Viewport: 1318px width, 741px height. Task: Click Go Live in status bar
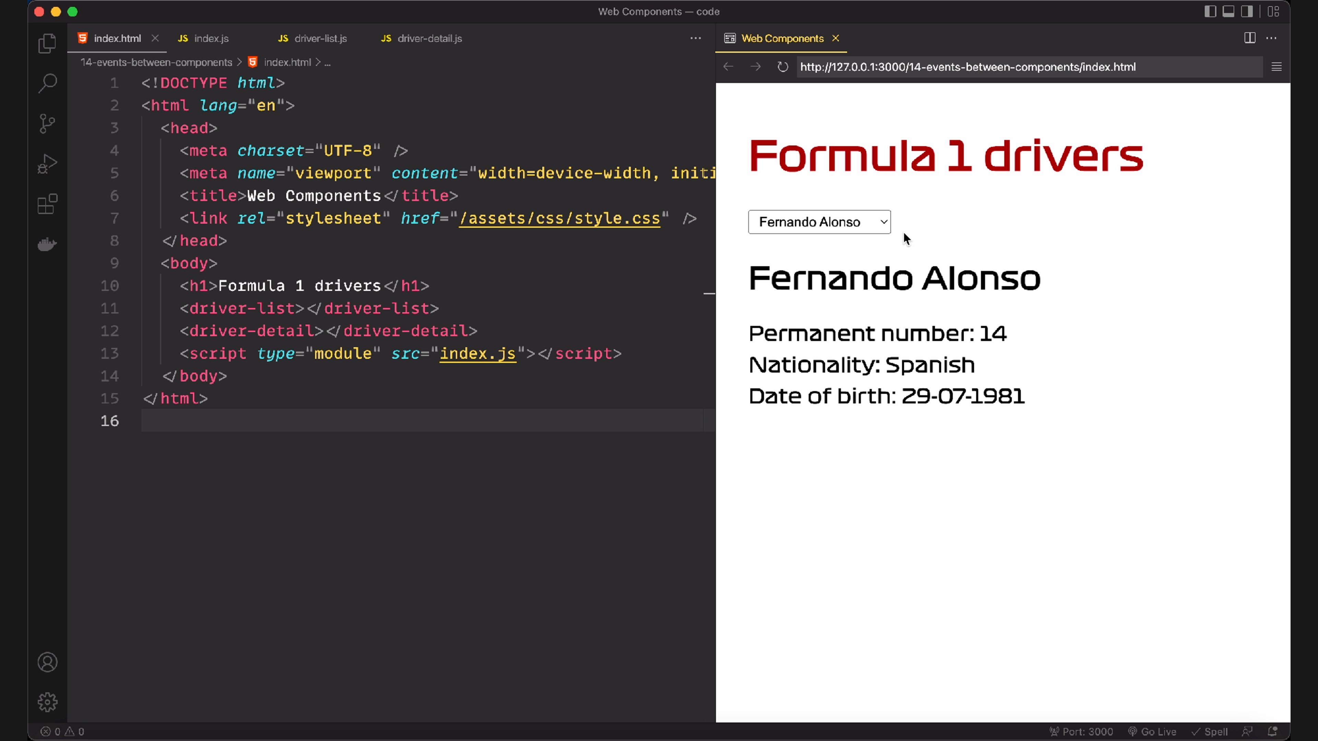pyautogui.click(x=1152, y=731)
